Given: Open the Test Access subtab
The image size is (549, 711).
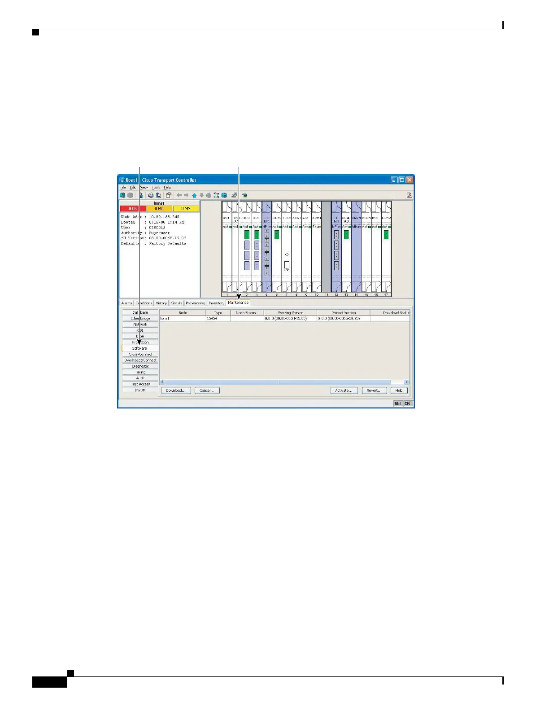Looking at the screenshot, I should tap(140, 384).
